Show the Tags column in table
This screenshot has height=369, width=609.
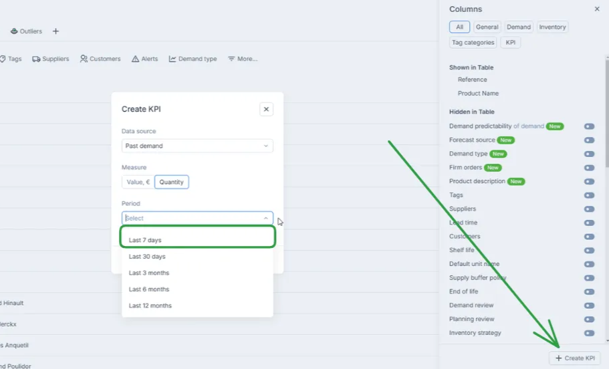[589, 195]
